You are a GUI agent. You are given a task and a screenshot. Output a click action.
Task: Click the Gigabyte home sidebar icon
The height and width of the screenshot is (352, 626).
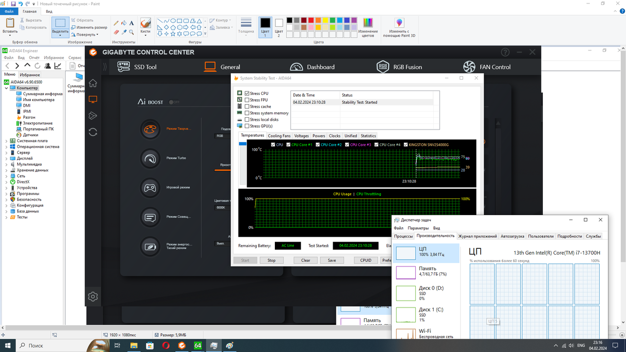point(93,83)
